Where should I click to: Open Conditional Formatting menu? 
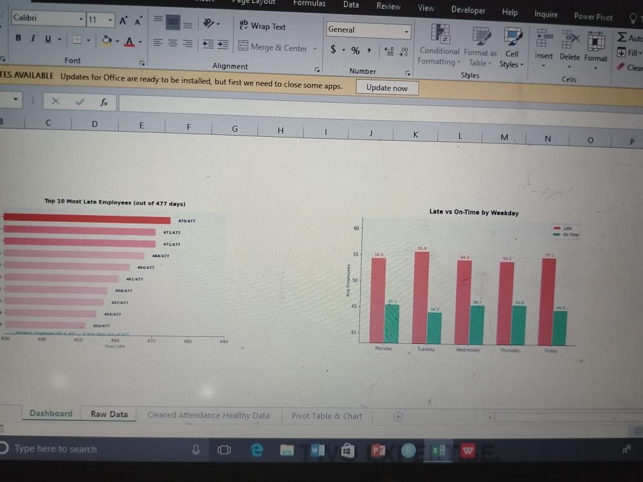click(x=439, y=44)
